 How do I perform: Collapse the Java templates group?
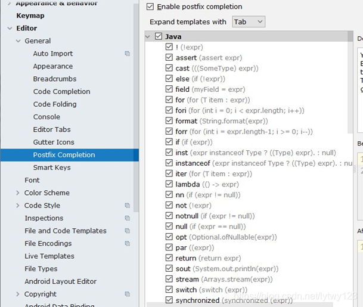pyautogui.click(x=148, y=36)
